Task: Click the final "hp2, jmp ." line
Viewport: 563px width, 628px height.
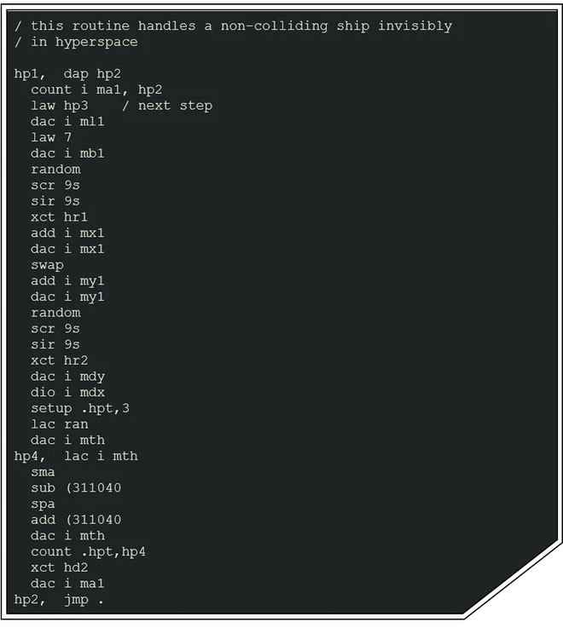Action: (x=59, y=600)
